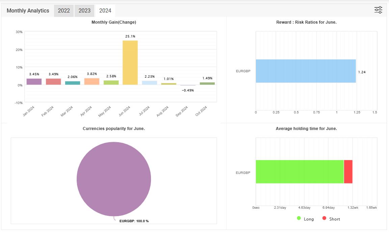Click the Apr 2024 orange gain bar
This screenshot has width=389, height=233.
(x=92, y=81)
